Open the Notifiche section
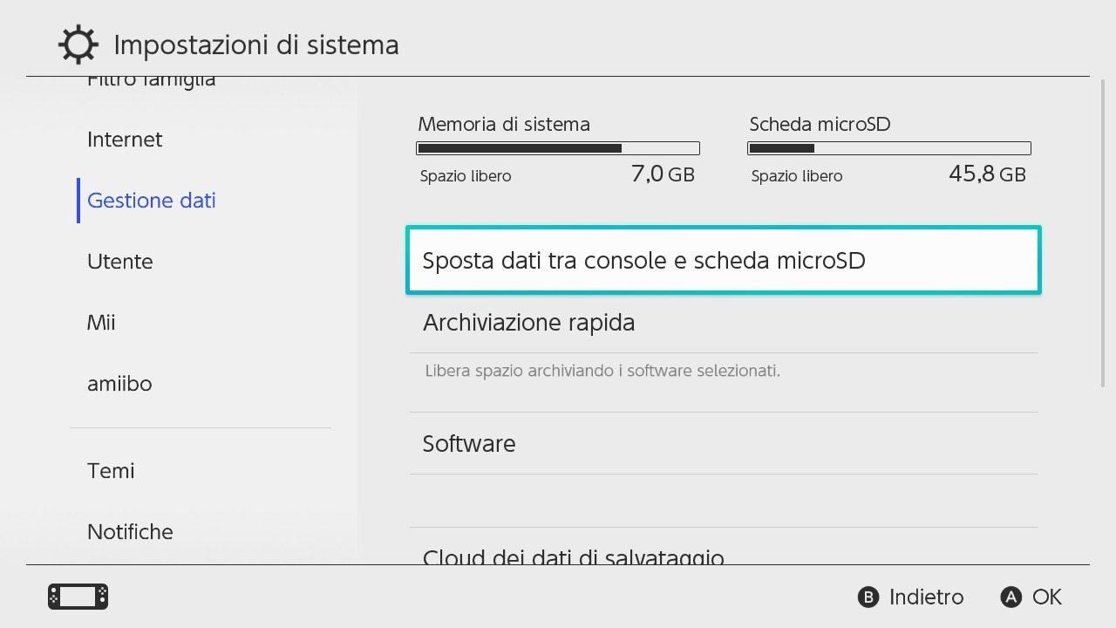Viewport: 1116px width, 628px height. click(130, 532)
